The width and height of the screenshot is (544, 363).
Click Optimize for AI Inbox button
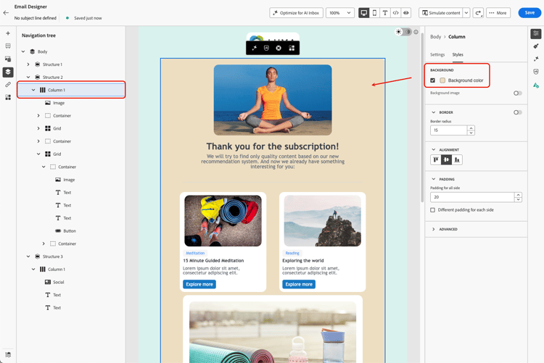[x=296, y=13]
